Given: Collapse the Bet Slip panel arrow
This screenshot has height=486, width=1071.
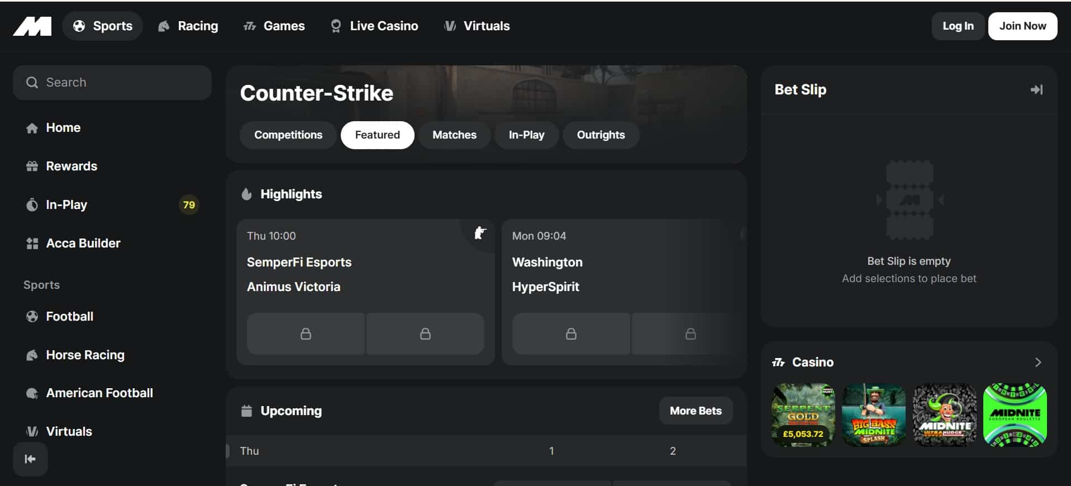Looking at the screenshot, I should (1036, 90).
